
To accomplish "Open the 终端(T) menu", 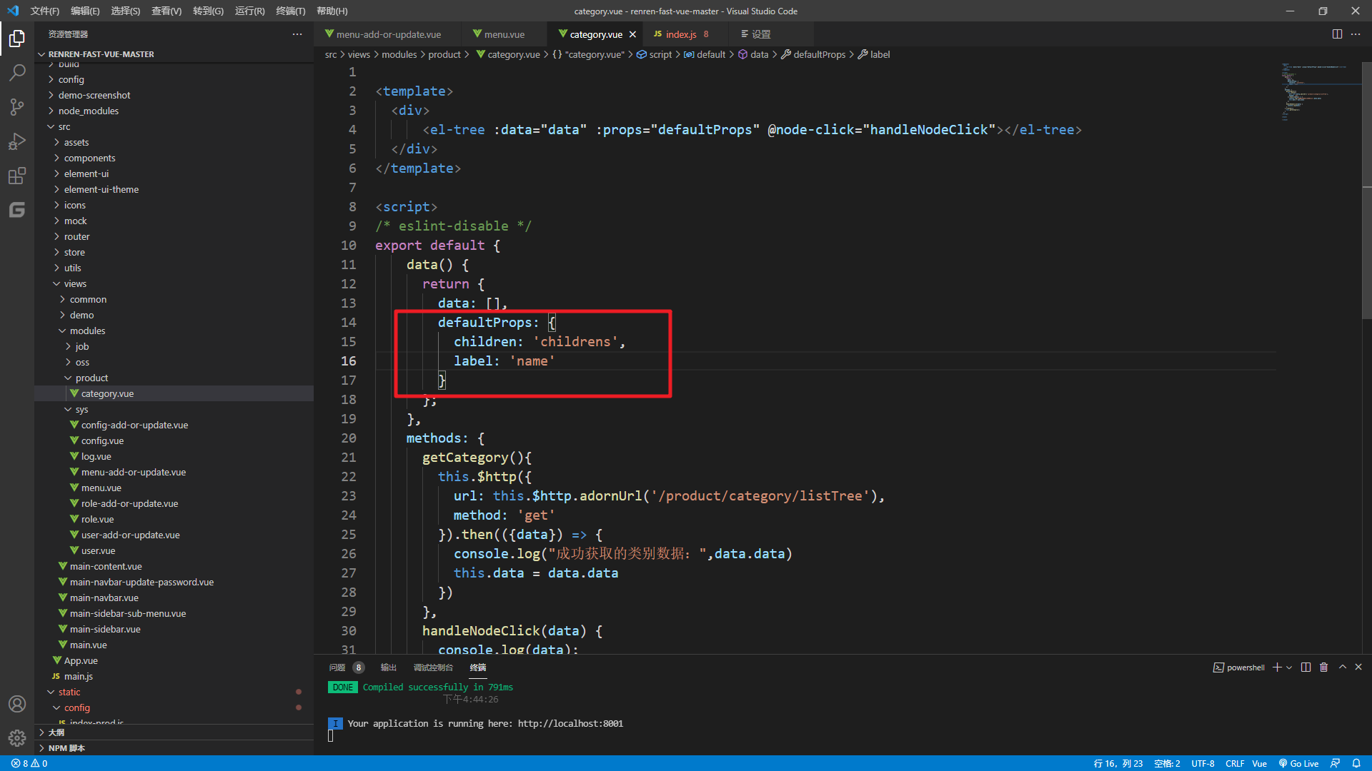I will (x=290, y=11).
